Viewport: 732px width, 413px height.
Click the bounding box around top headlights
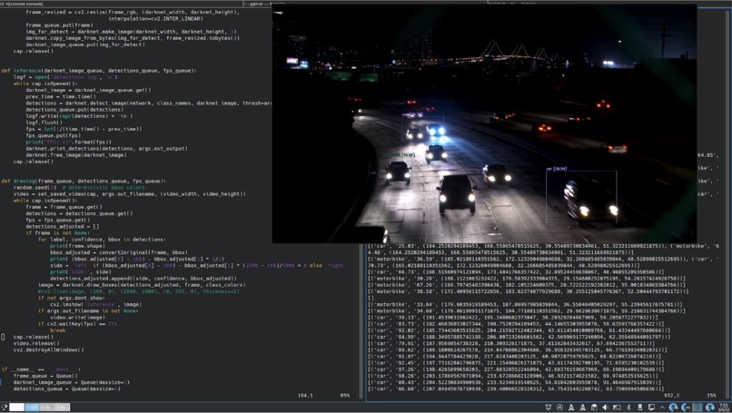click(422, 129)
